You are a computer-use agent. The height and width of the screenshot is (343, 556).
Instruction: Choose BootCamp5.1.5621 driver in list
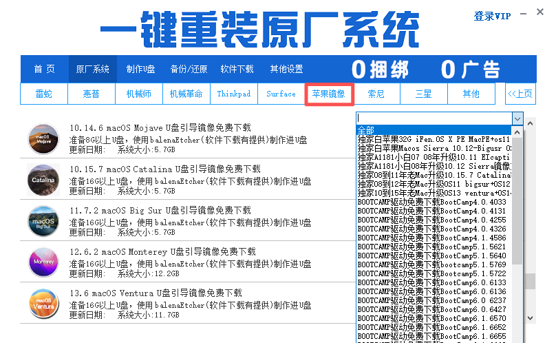coord(434,247)
